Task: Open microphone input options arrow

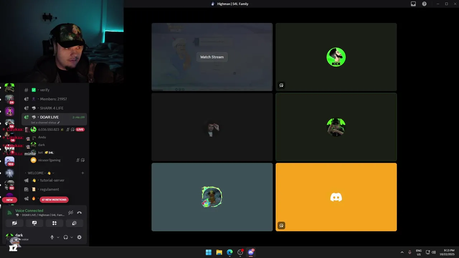Action: (58, 237)
